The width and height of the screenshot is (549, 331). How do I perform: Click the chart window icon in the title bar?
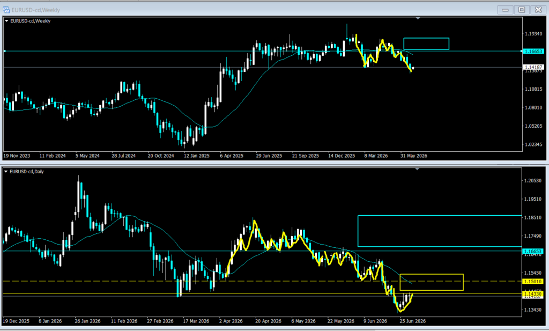point(6,10)
